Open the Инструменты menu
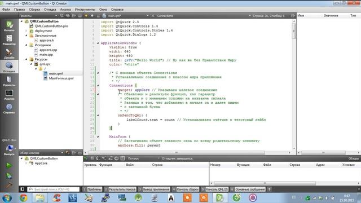The height and width of the screenshot is (203, 361). pos(85,10)
